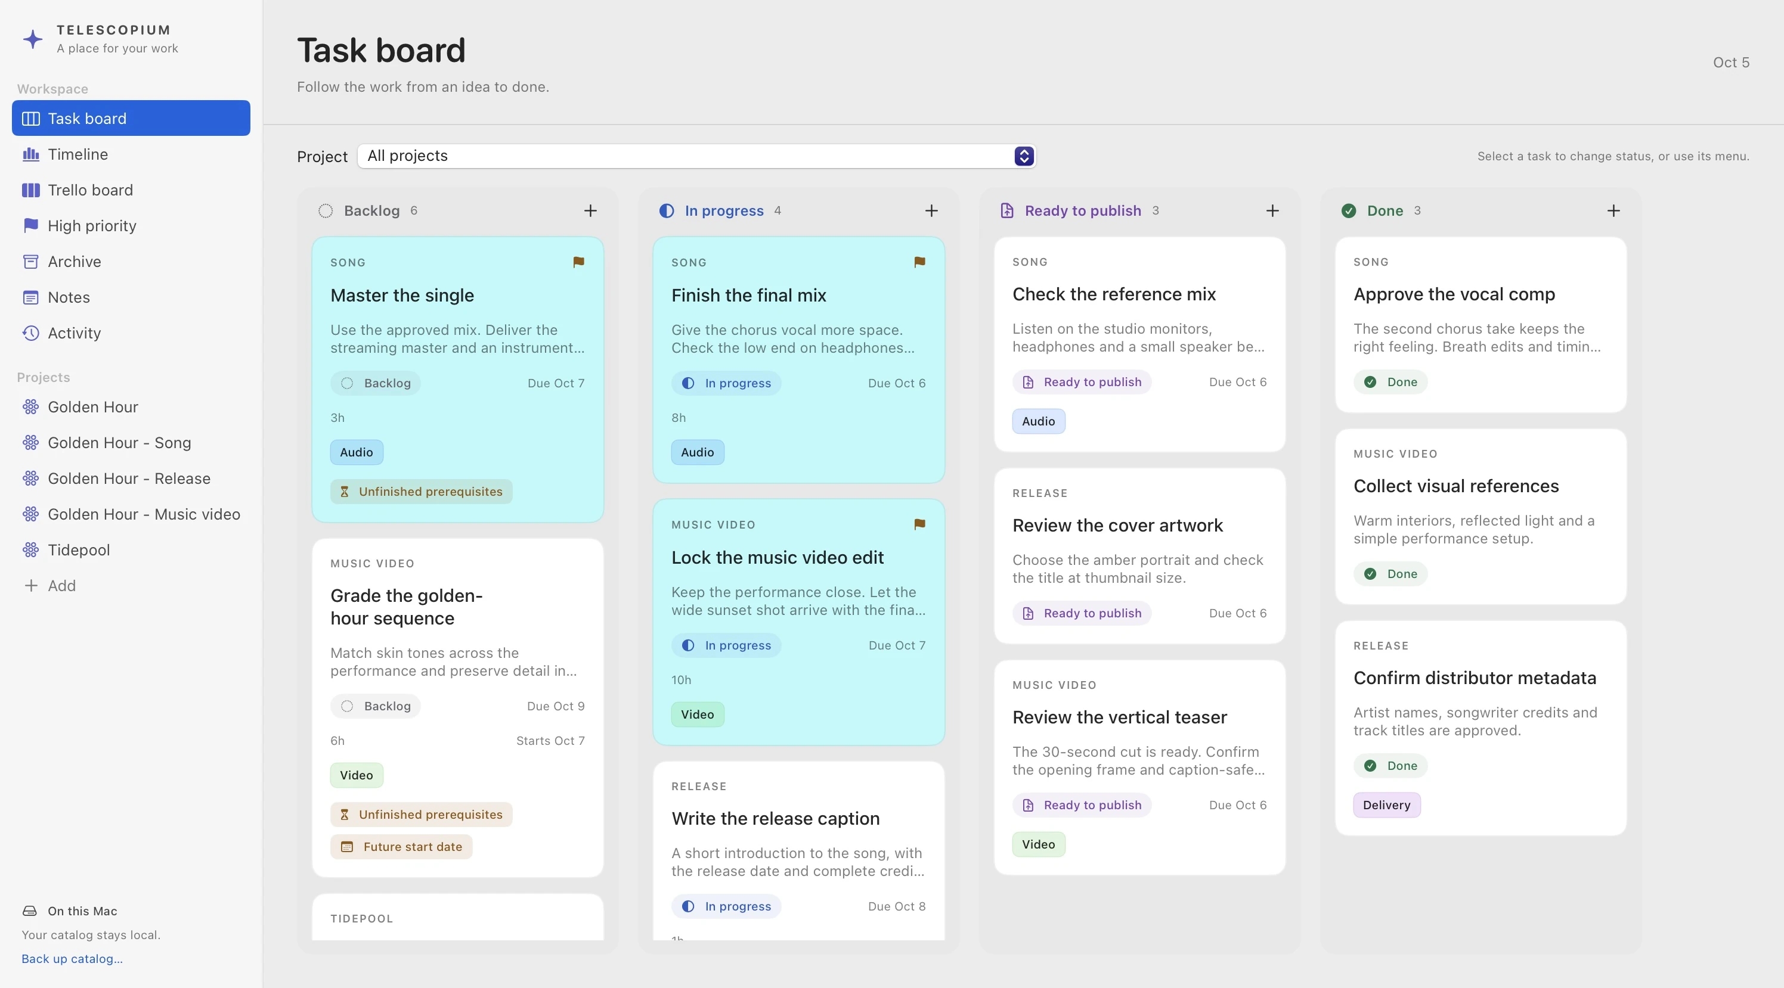This screenshot has width=1784, height=988.
Task: Click Add to create a new project
Action: 131,586
